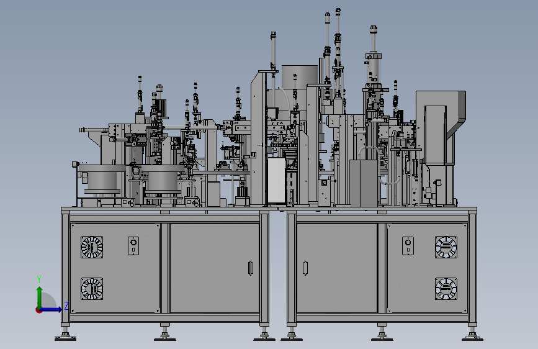Click the blue Z axis arrow of triad
Image resolution: width=538 pixels, height=349 pixels.
pos(52,309)
